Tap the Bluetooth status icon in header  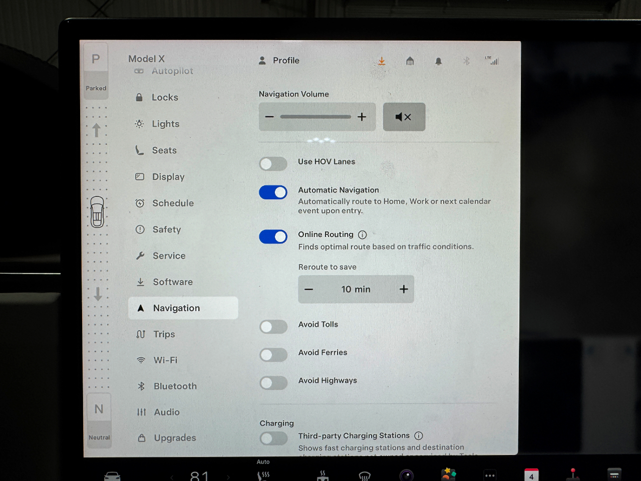coord(466,61)
